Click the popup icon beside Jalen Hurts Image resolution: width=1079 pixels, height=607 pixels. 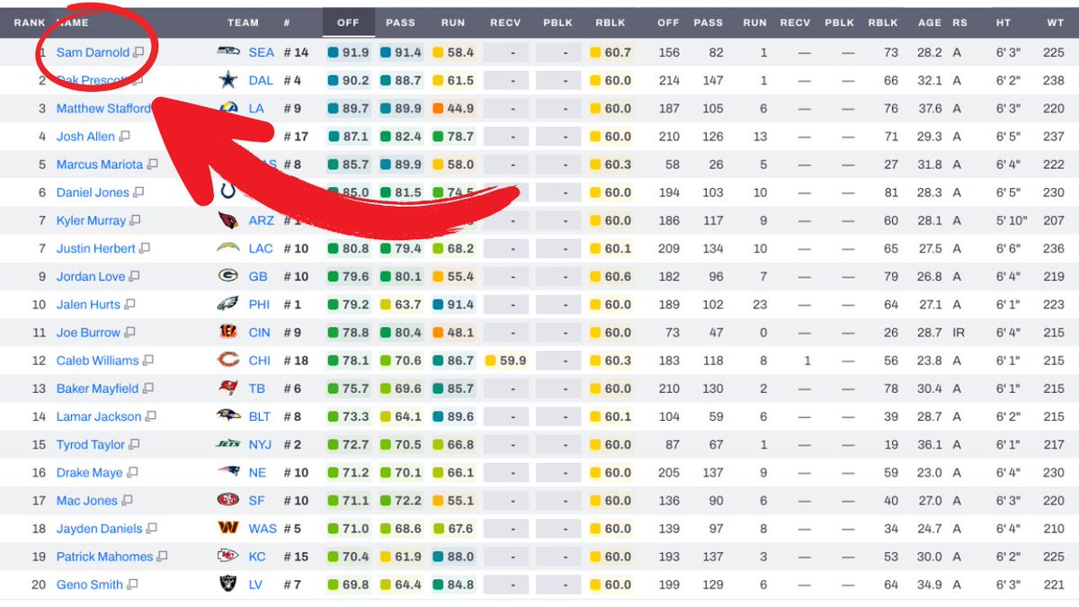129,305
